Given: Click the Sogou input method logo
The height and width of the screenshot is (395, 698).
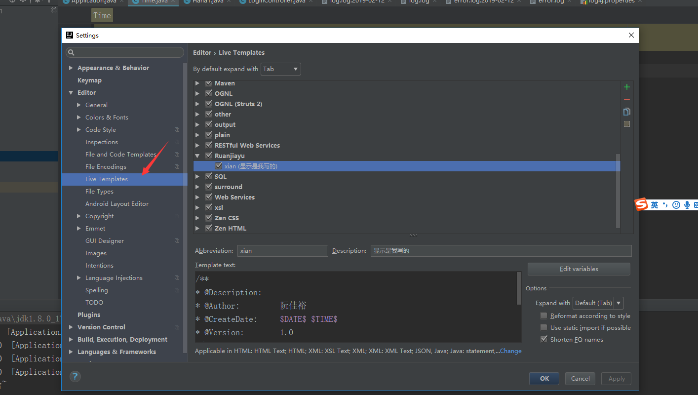Looking at the screenshot, I should 641,204.
